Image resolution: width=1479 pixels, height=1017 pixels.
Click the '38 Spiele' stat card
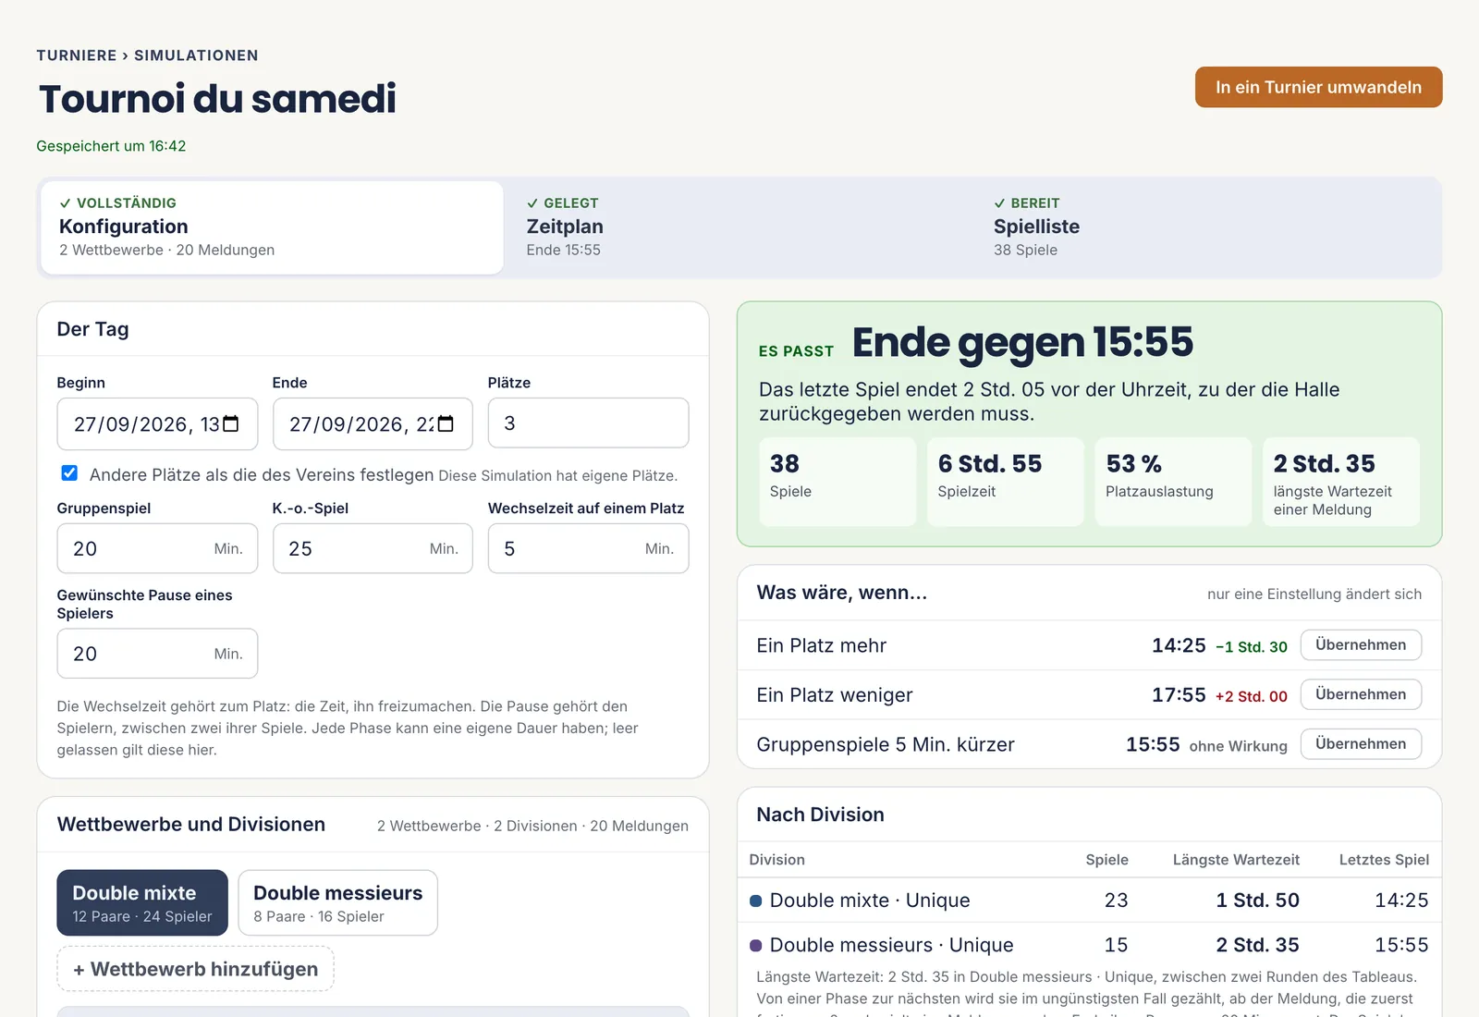pyautogui.click(x=837, y=482)
